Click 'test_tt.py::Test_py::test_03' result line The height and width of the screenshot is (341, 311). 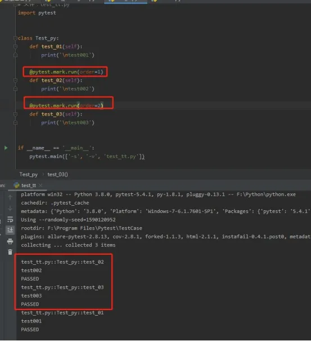coord(62,287)
